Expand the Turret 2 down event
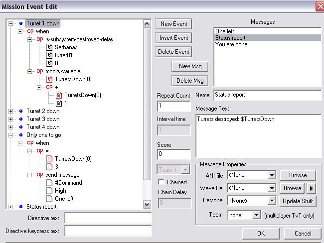This screenshot has height=243, width=324. pos(11,111)
